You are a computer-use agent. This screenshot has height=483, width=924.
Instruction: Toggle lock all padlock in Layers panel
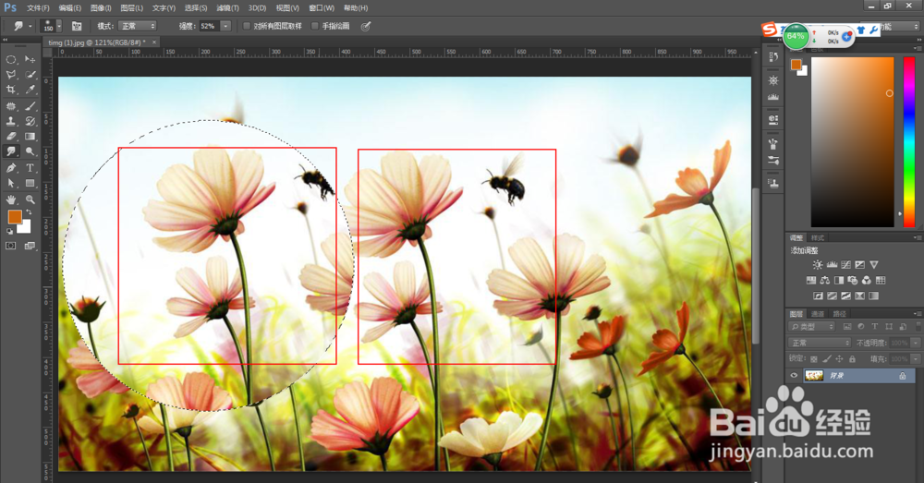852,358
